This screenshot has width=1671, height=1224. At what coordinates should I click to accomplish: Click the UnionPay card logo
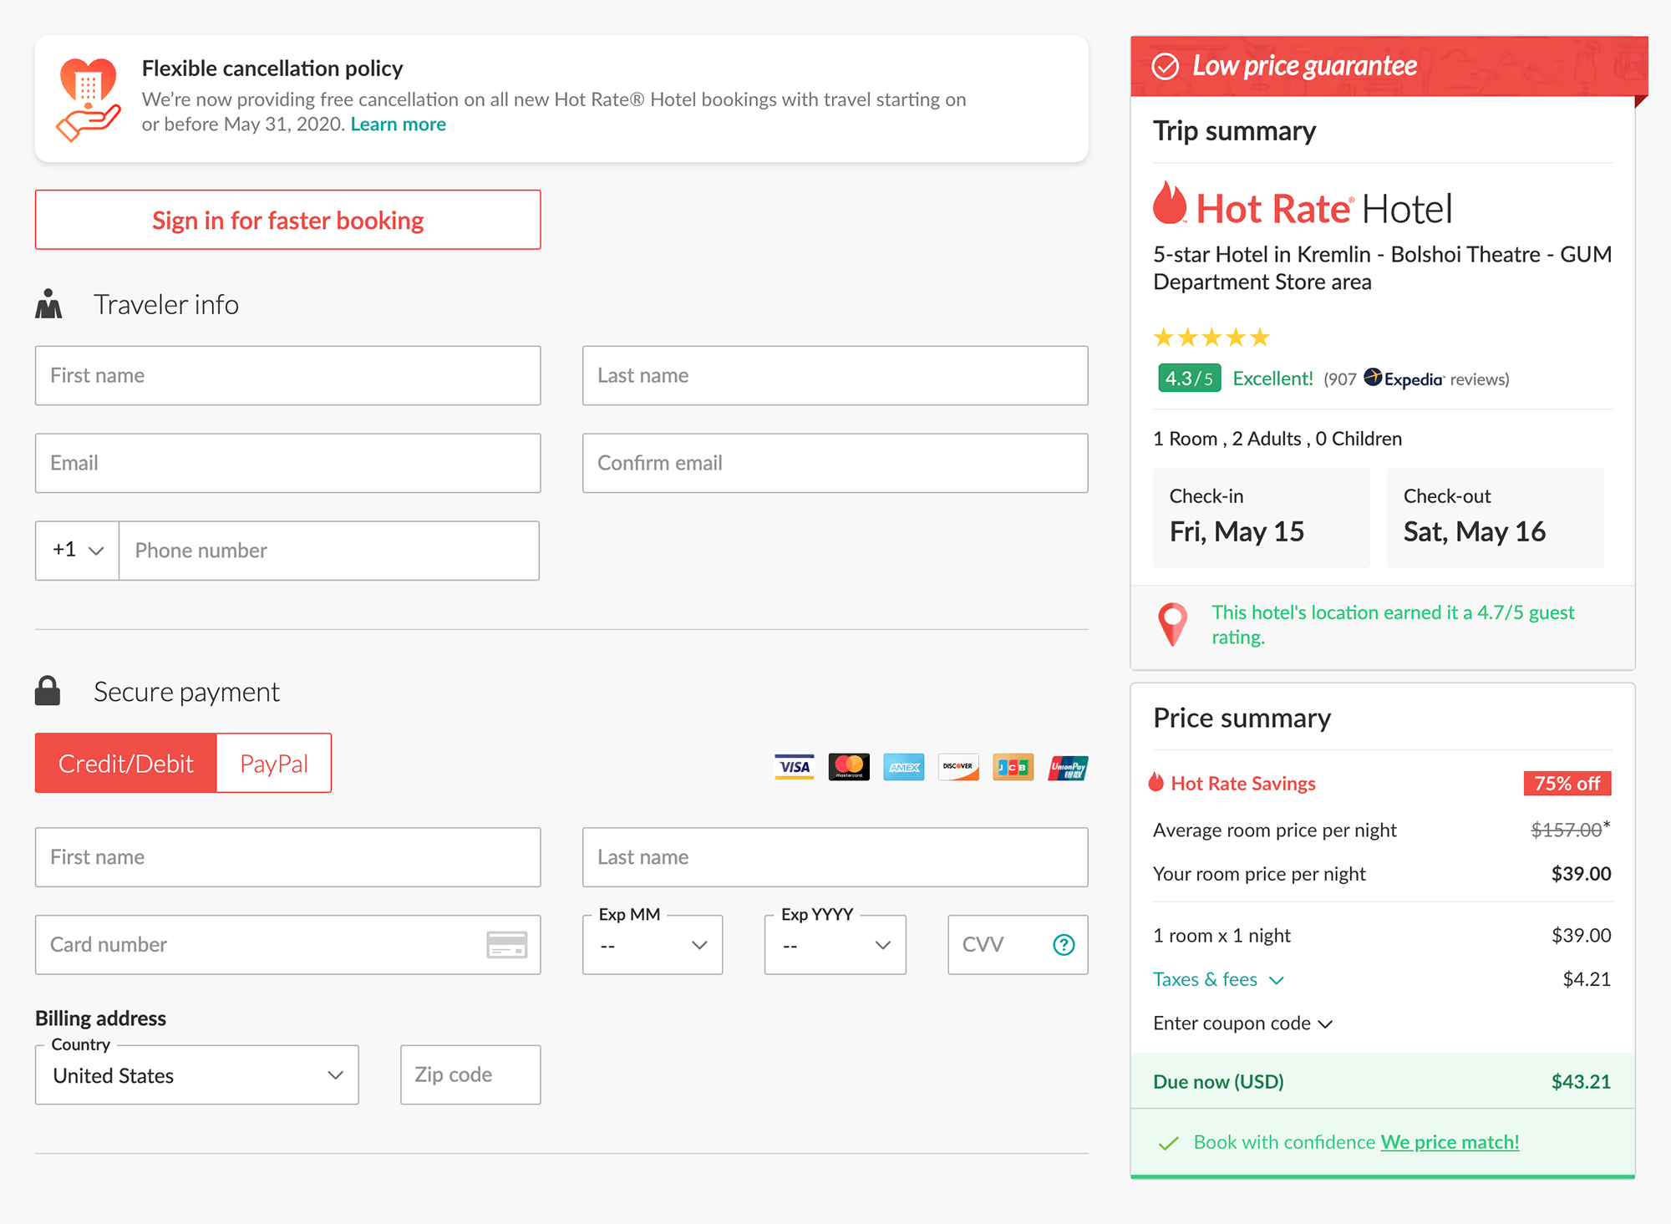pyautogui.click(x=1068, y=767)
